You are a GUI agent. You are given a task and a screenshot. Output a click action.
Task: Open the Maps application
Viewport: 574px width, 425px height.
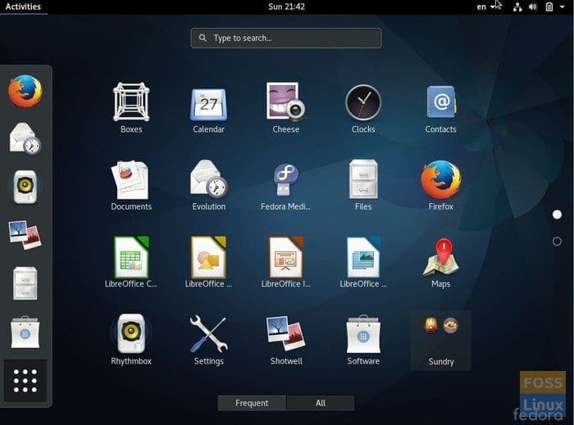(x=441, y=263)
